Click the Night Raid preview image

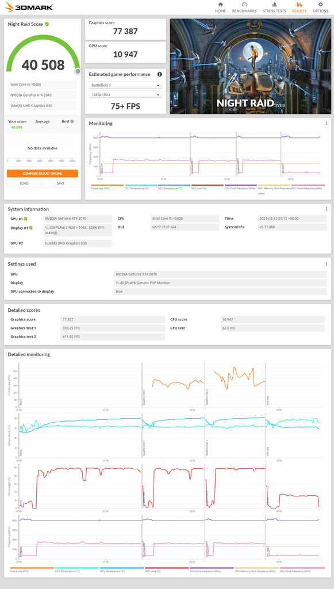[250, 67]
